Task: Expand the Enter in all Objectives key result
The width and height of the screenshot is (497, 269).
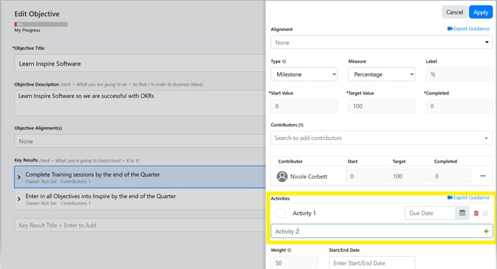Action: [19, 199]
